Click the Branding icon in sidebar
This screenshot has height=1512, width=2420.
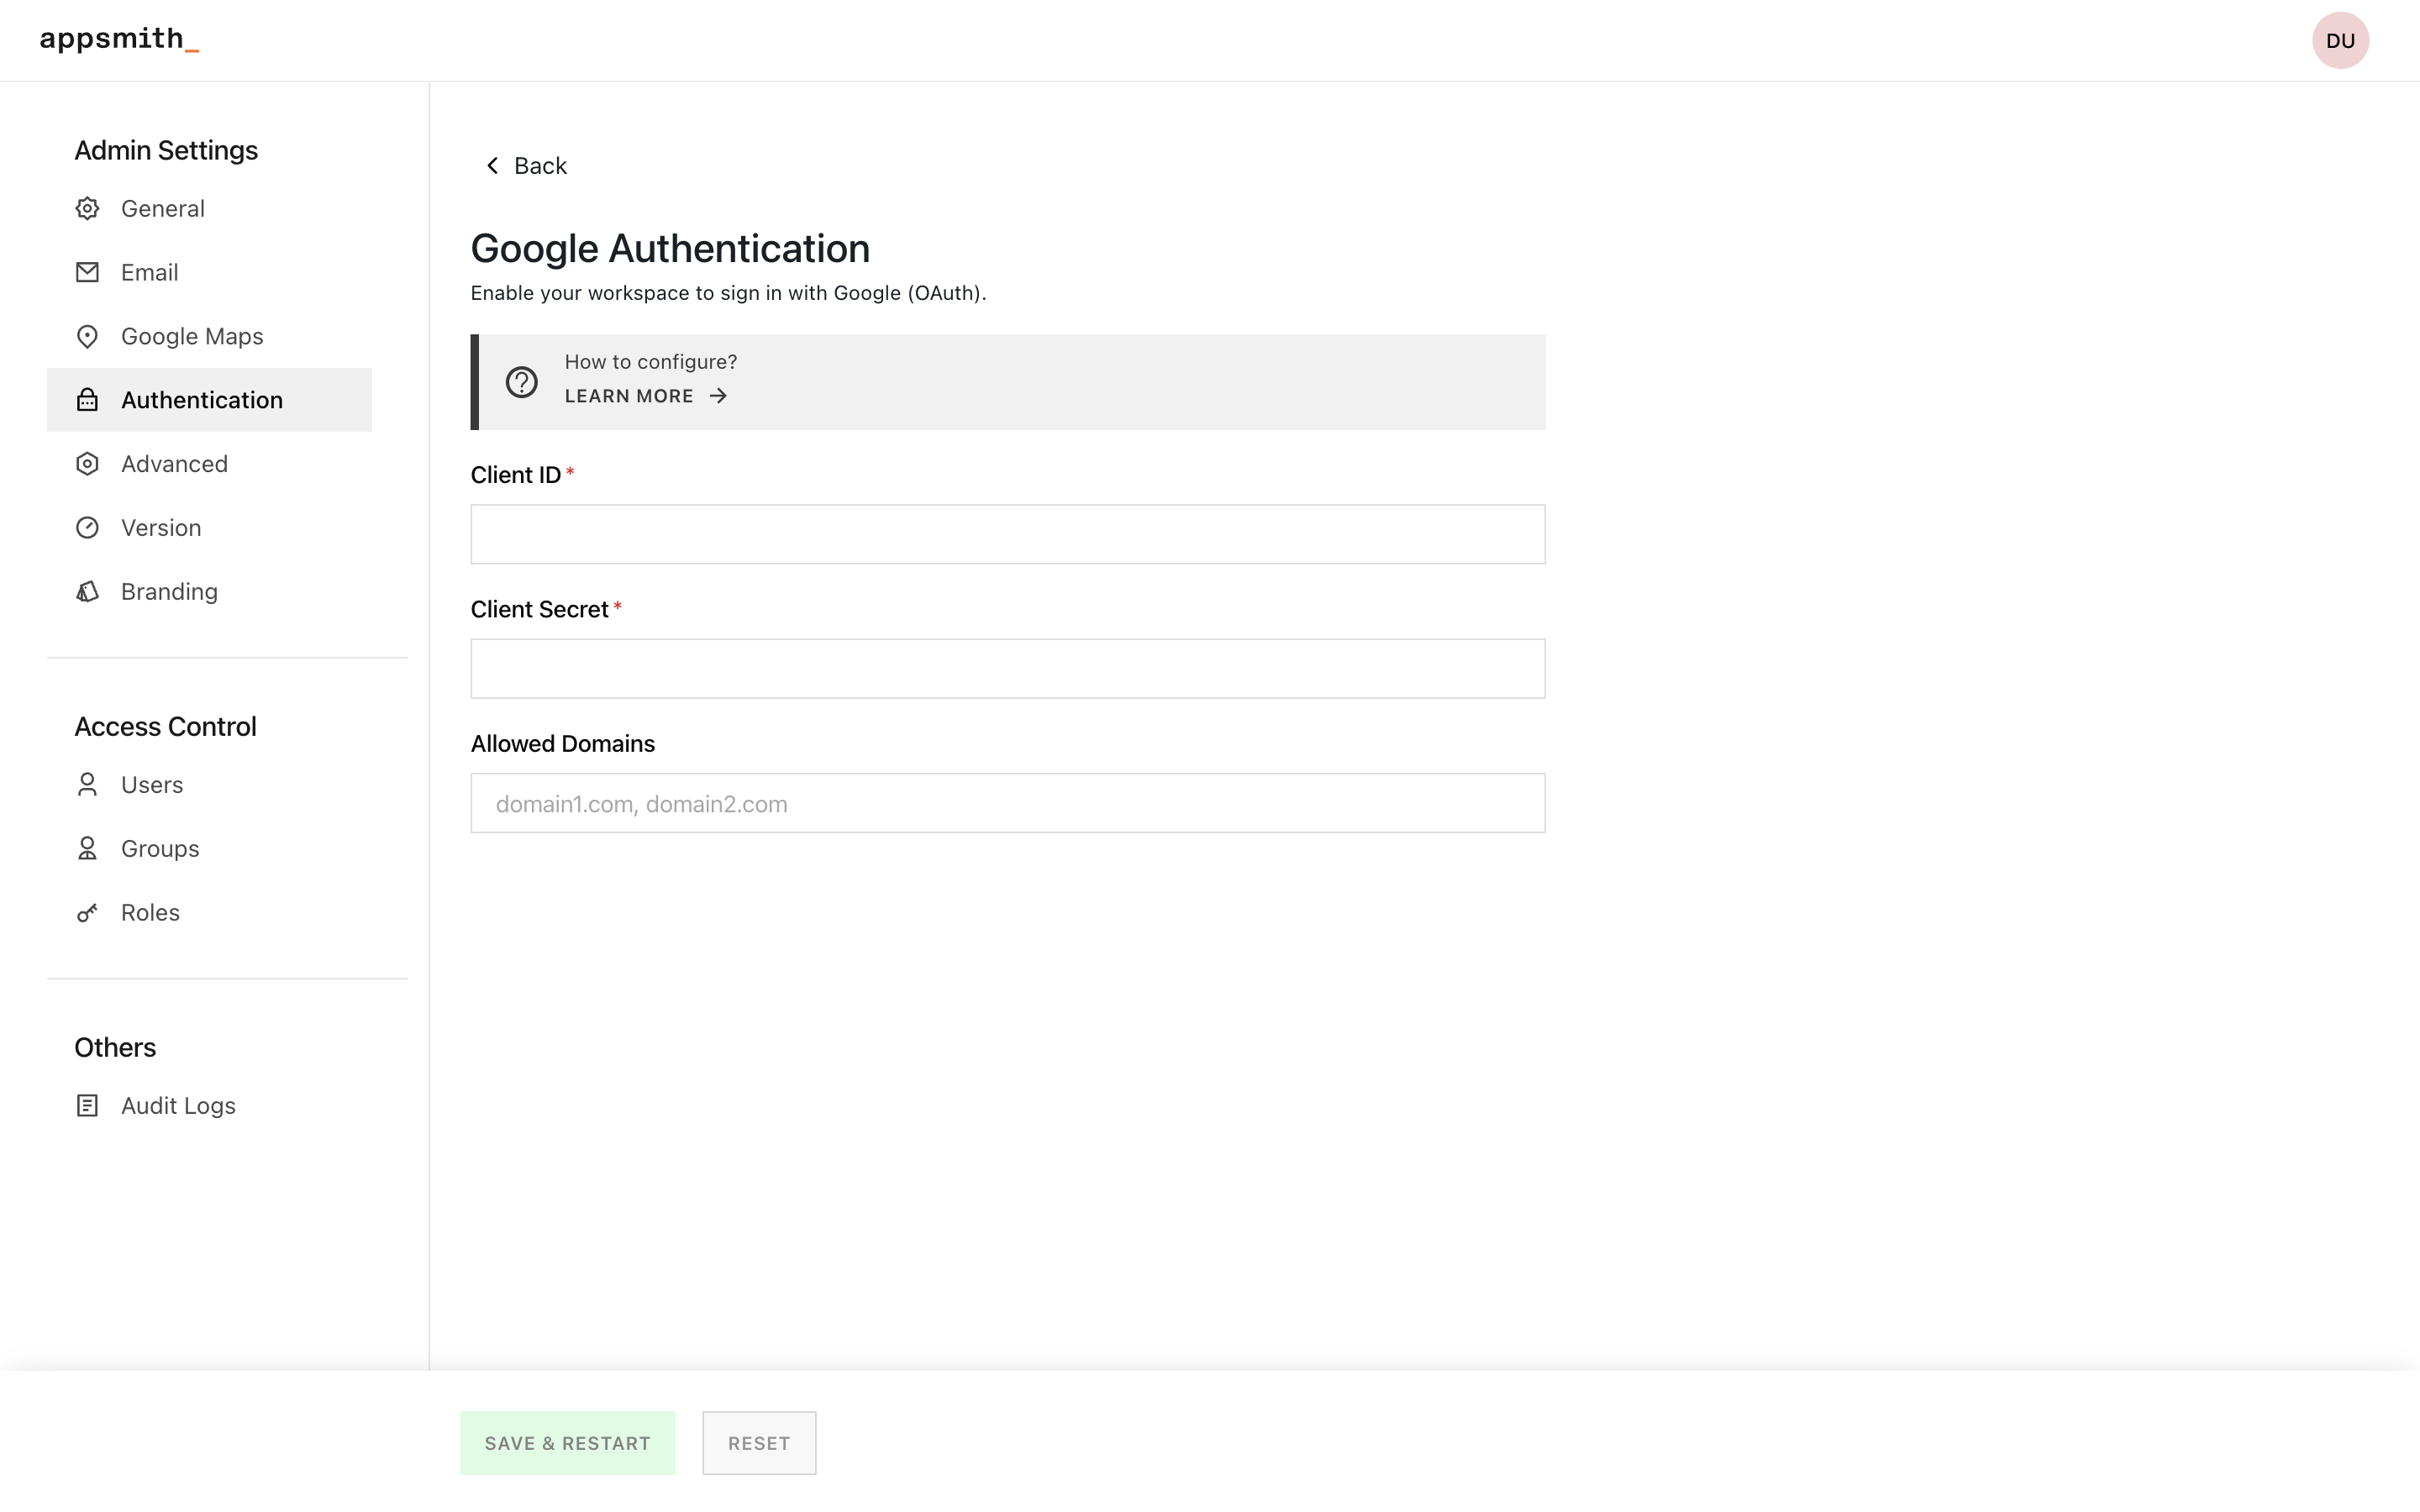(x=87, y=591)
